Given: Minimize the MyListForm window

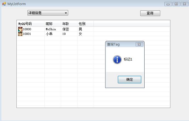Looking at the screenshot, I should click(168, 4).
